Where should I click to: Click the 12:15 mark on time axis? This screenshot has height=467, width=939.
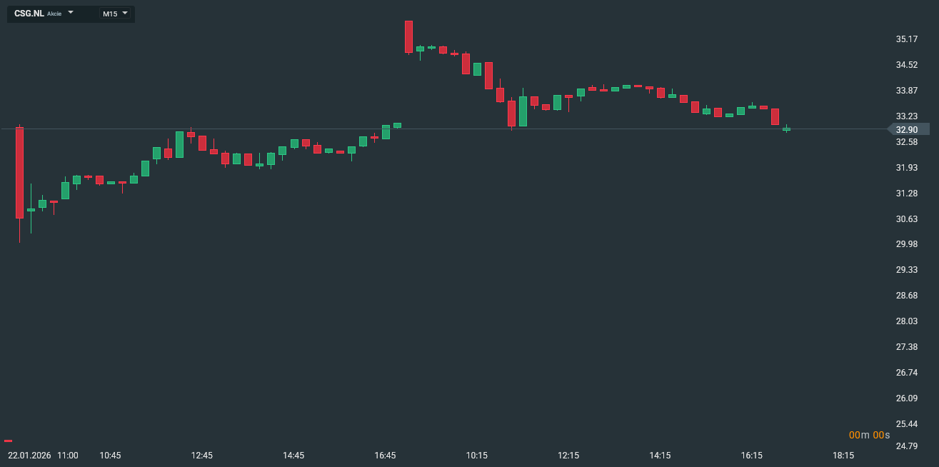[568, 455]
